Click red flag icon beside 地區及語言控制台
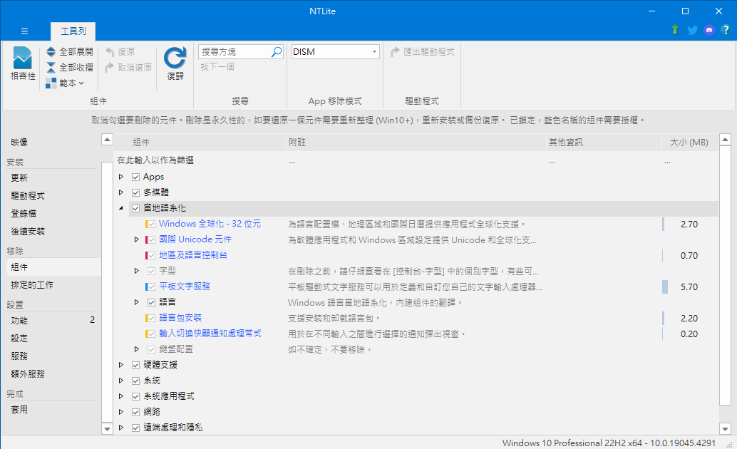Image resolution: width=737 pixels, height=449 pixels. [147, 255]
